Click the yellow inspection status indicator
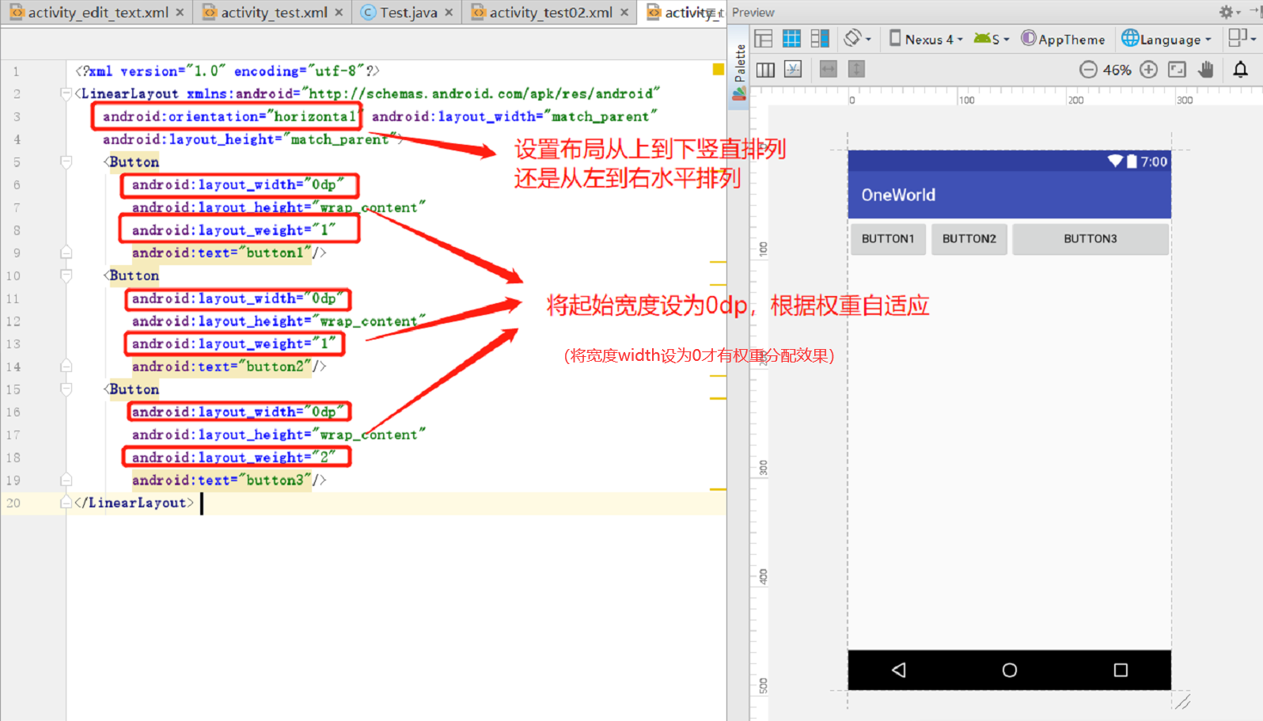Viewport: 1263px width, 721px height. pos(719,70)
